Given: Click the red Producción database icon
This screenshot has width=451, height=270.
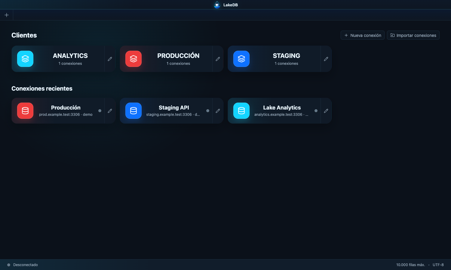Looking at the screenshot, I should [25, 111].
